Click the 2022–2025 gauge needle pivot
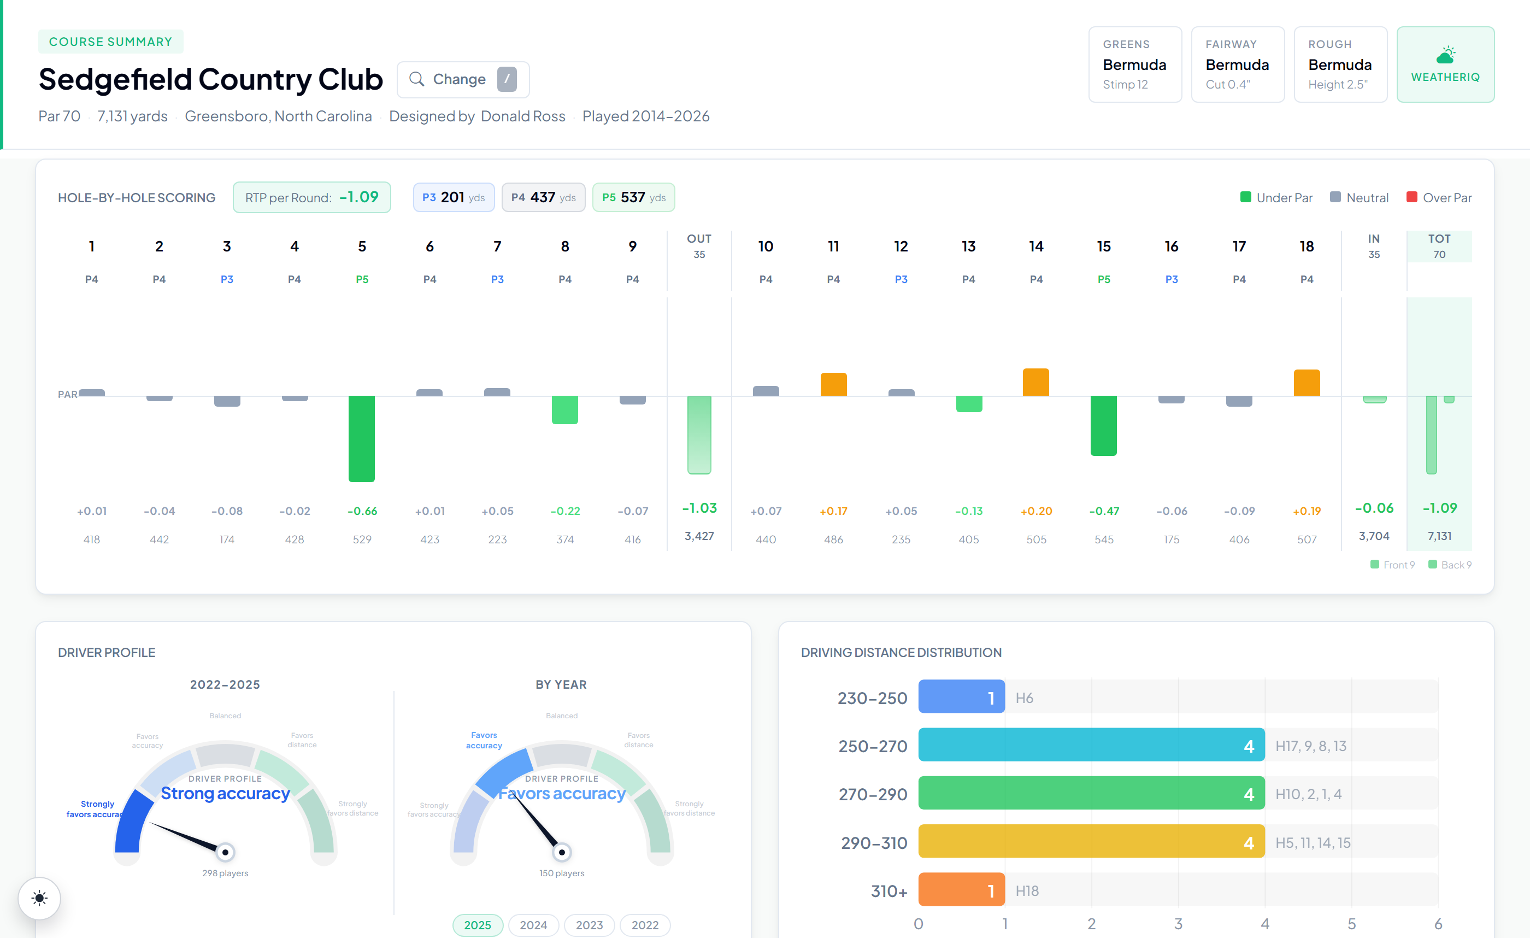Screen dimensions: 1530x938 tap(225, 852)
